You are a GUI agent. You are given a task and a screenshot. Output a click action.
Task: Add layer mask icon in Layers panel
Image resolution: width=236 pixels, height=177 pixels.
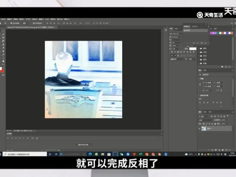(x=216, y=150)
